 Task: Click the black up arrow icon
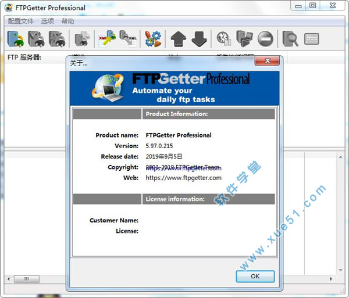(x=179, y=39)
